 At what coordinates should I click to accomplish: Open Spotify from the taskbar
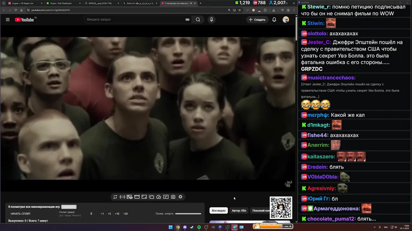[x=199, y=227]
